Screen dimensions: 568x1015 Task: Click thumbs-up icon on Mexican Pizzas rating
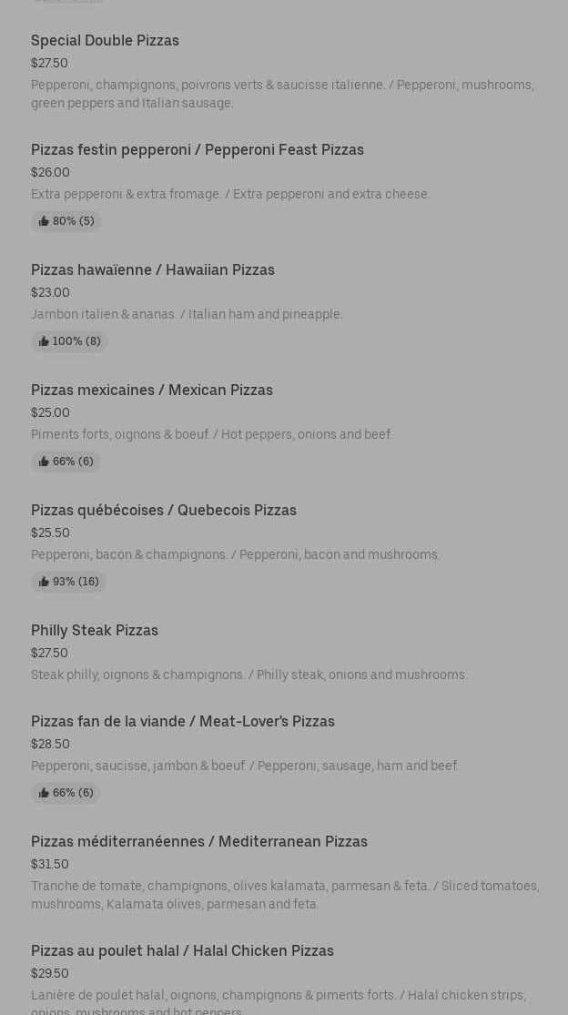[x=44, y=462]
